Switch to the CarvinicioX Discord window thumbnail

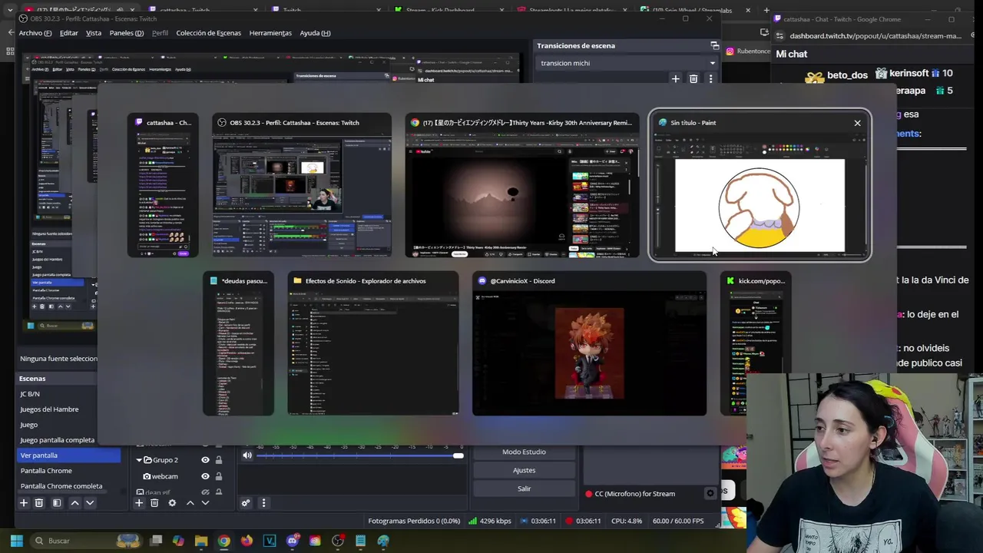(x=589, y=343)
